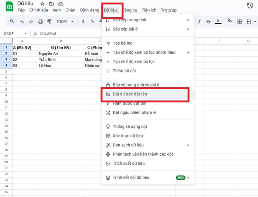
Task: Choose 'Tạo bộ lọc' from the menu
Action: pos(122,43)
